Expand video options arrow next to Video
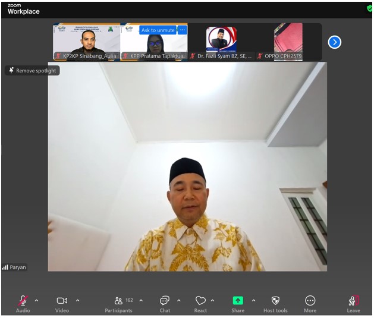Image resolution: width=374 pixels, height=318 pixels. [x=77, y=301]
